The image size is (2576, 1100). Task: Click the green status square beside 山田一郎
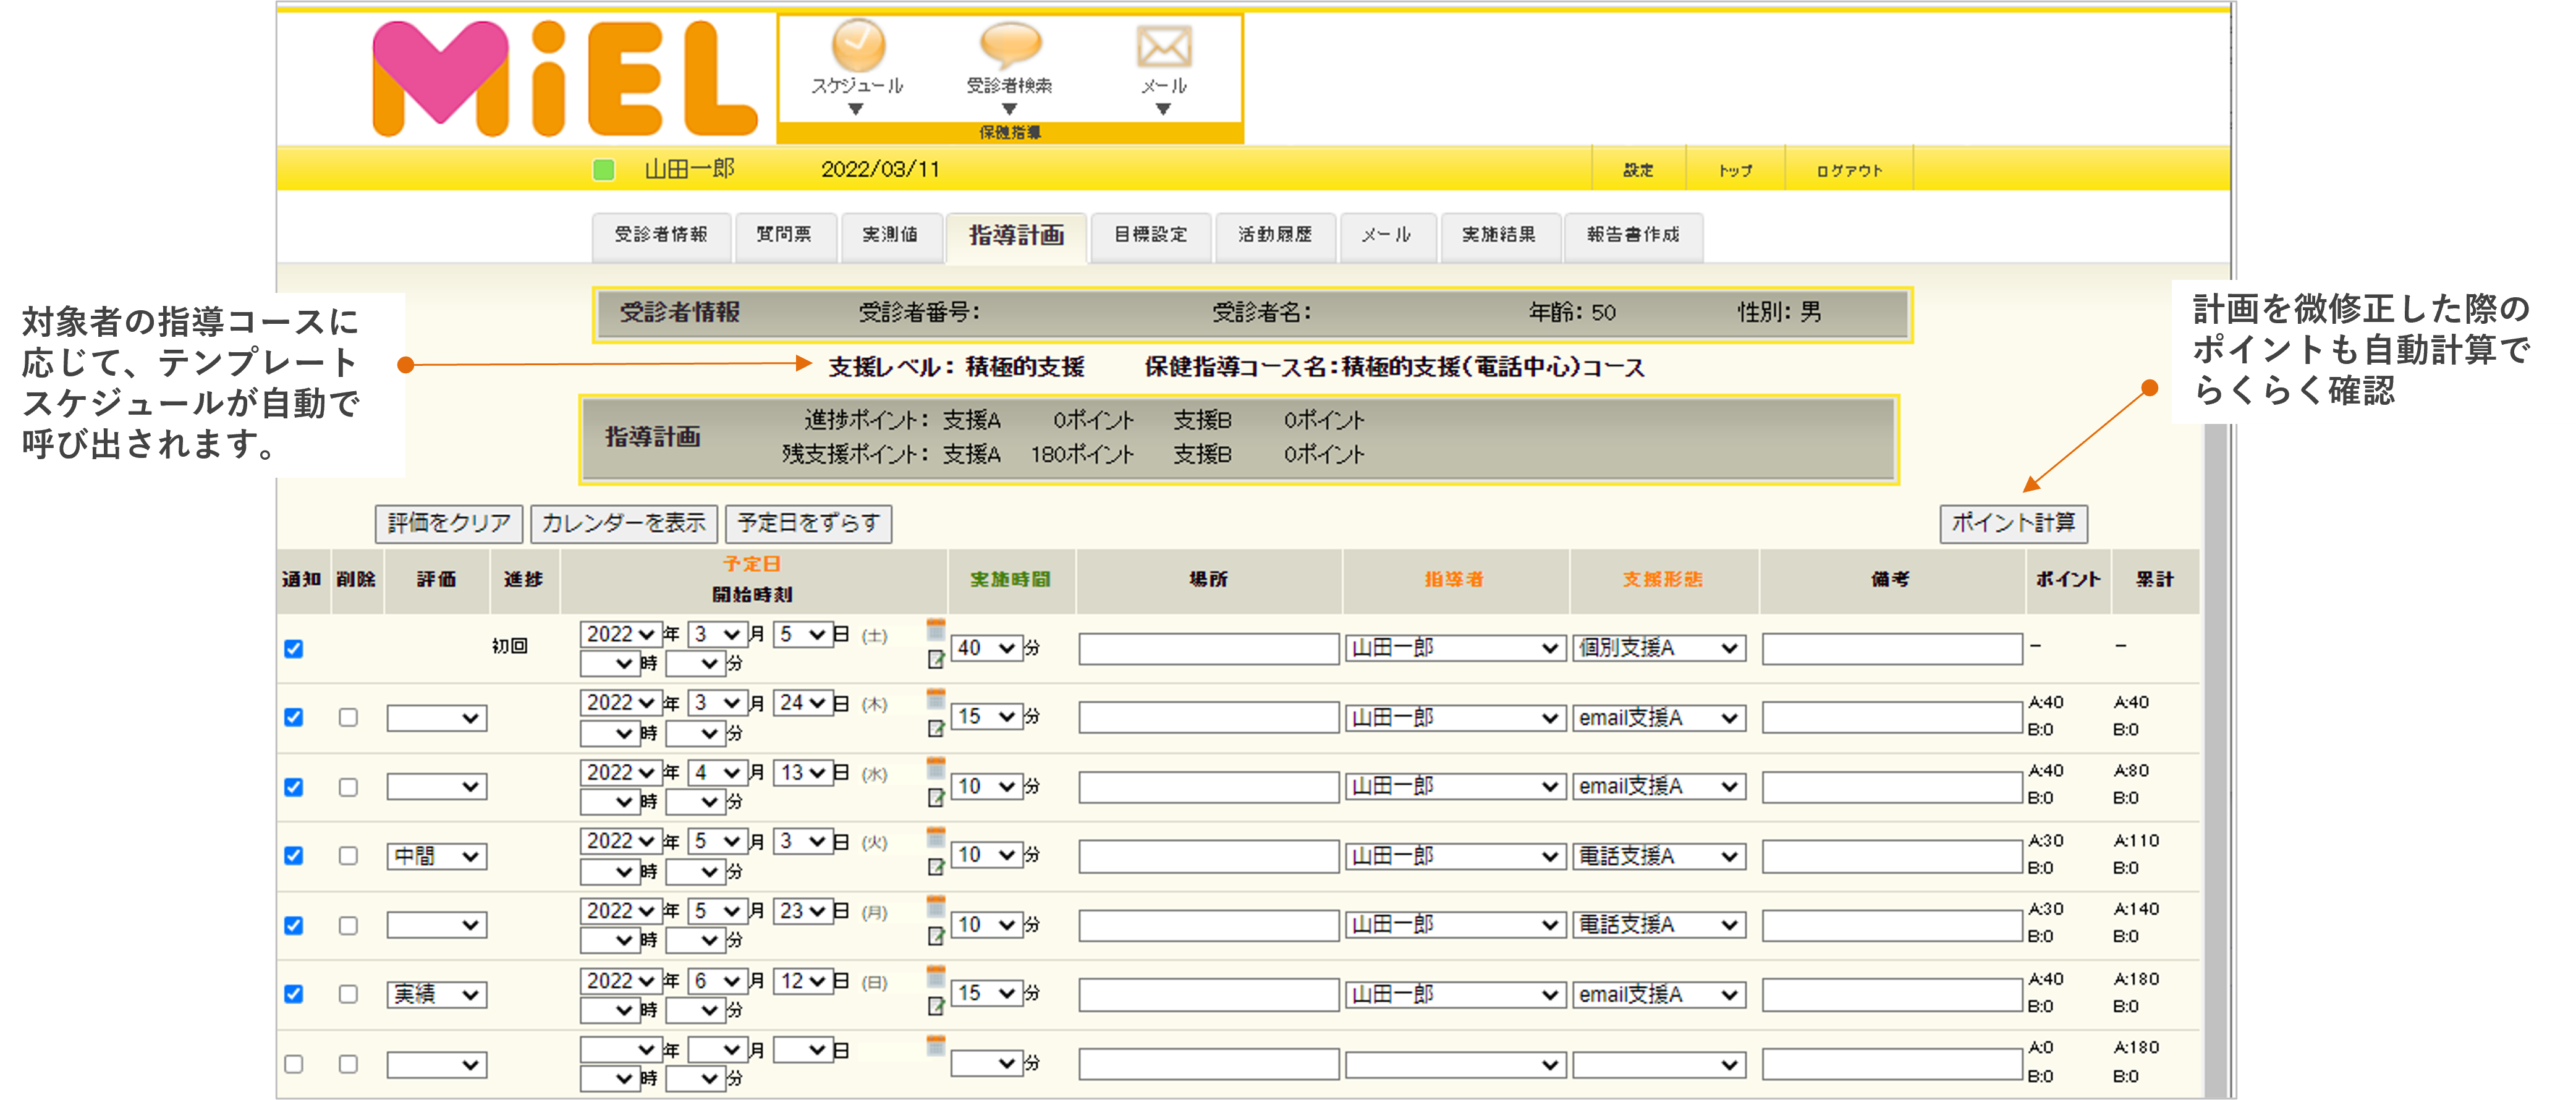[604, 170]
